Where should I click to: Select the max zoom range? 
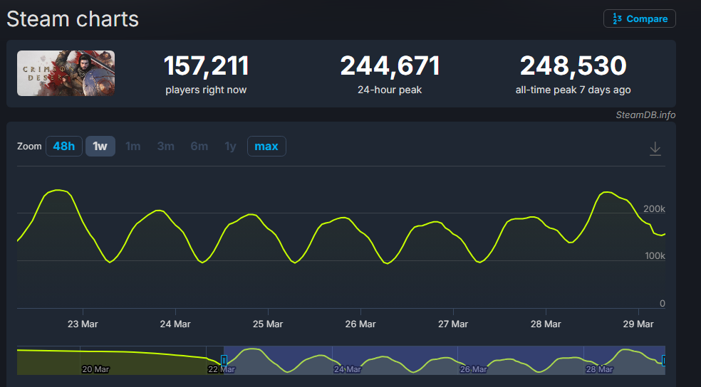point(266,146)
